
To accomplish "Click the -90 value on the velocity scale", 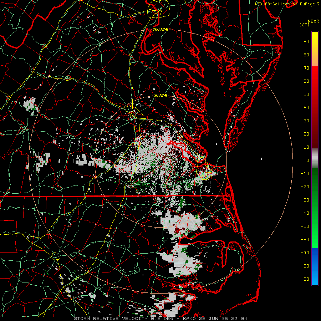I will [x=305, y=279].
